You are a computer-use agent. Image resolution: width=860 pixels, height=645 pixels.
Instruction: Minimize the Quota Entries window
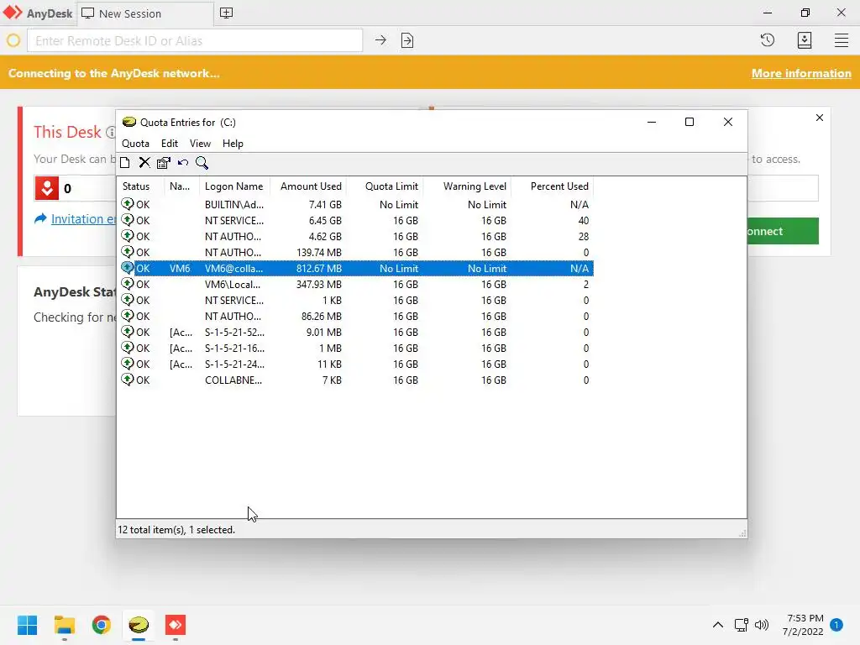652,122
